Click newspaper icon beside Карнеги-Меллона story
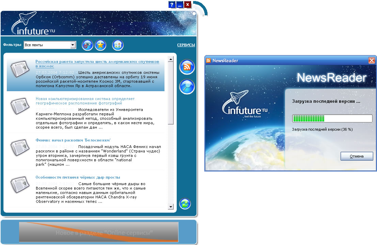 [x=20, y=106]
